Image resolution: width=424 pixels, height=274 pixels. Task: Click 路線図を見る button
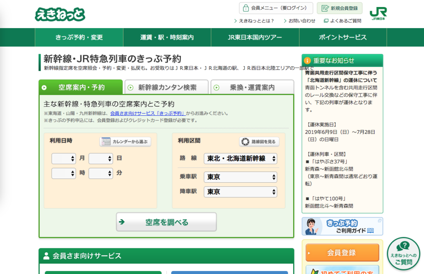(259, 142)
